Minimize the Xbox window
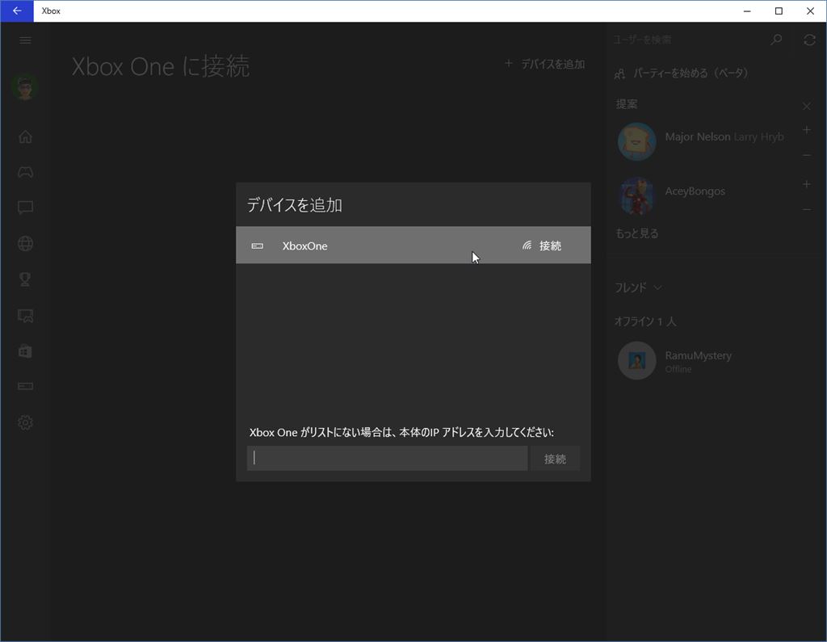The width and height of the screenshot is (827, 642). [x=747, y=11]
